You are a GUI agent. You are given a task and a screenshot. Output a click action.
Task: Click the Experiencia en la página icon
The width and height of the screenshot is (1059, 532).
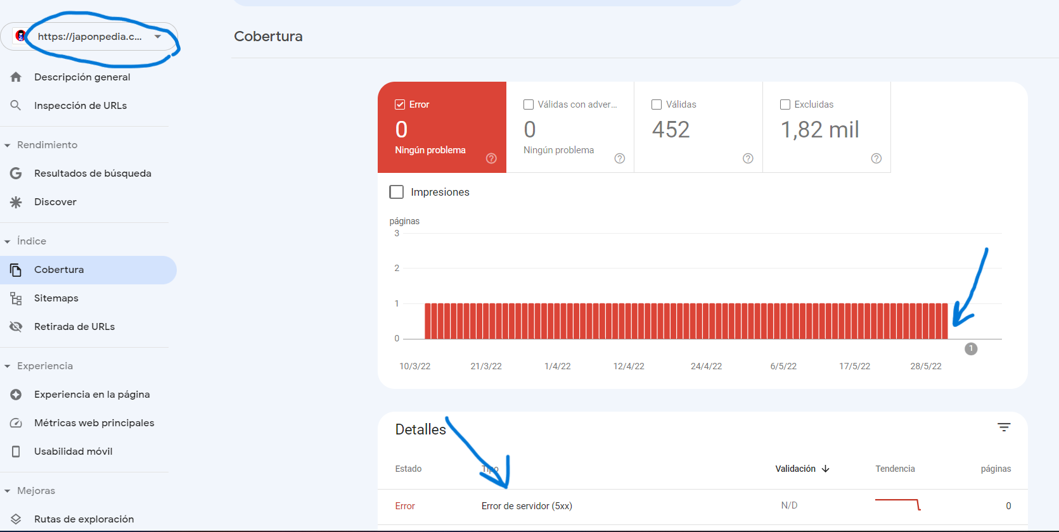point(16,395)
